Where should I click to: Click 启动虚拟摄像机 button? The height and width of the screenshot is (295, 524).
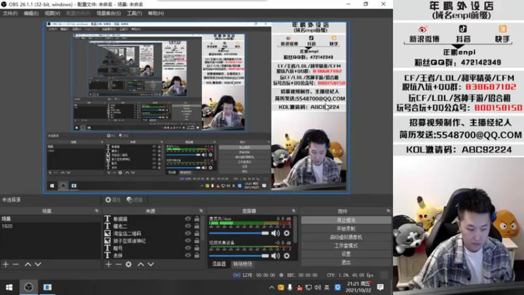point(346,237)
